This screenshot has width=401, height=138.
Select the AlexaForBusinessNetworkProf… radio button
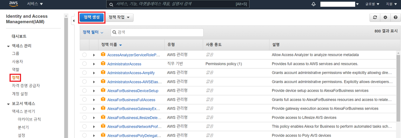(84, 127)
